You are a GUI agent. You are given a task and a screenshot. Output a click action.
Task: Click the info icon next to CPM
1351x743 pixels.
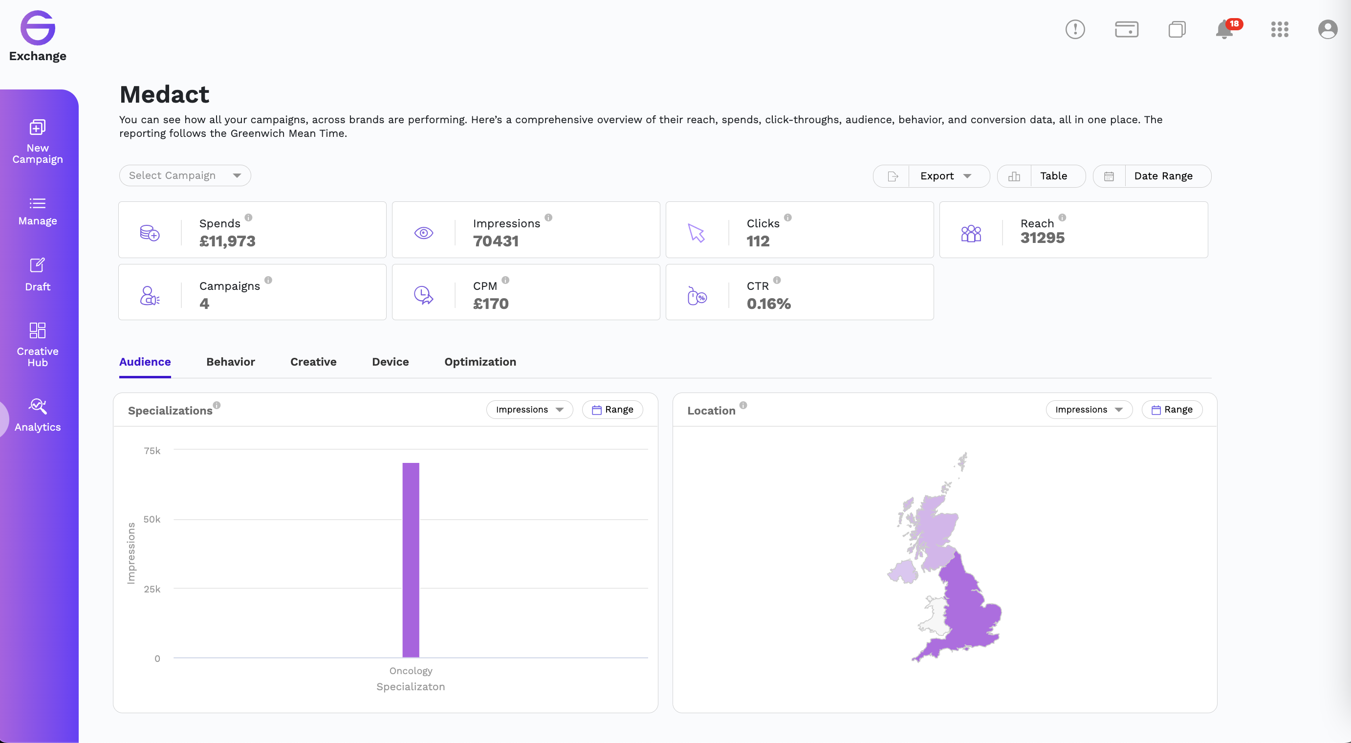point(505,280)
